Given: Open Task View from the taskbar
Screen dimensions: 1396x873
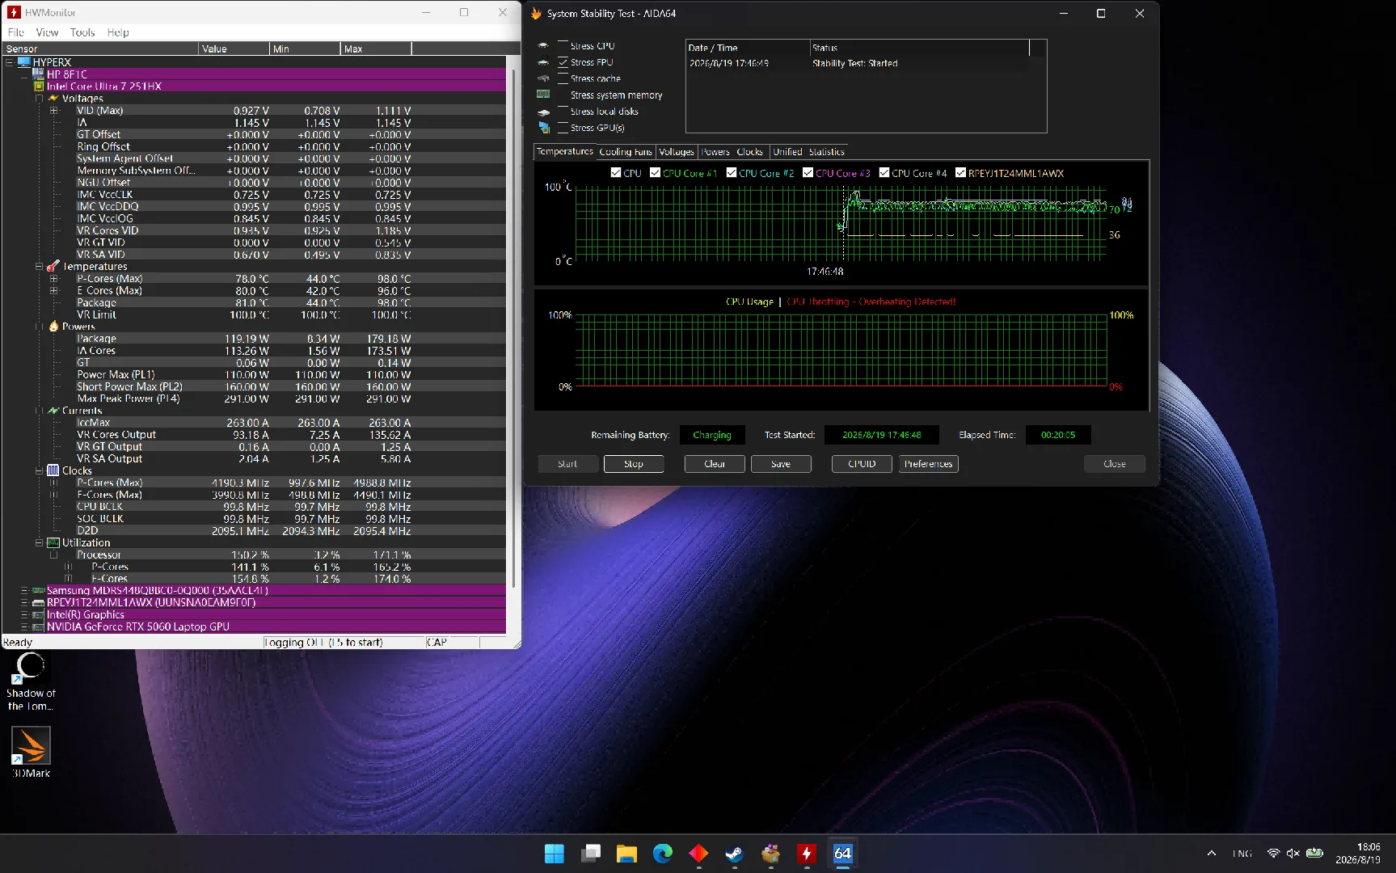Looking at the screenshot, I should [591, 854].
